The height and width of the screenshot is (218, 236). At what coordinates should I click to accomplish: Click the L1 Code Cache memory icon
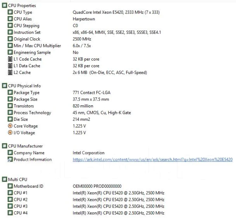coord(10,59)
